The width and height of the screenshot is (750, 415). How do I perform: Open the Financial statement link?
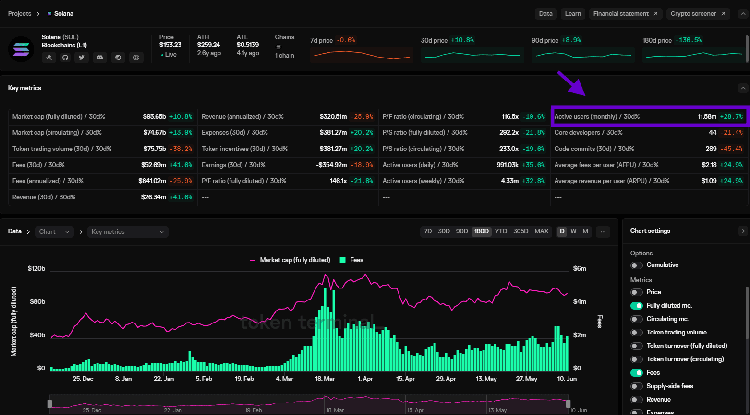(626, 14)
